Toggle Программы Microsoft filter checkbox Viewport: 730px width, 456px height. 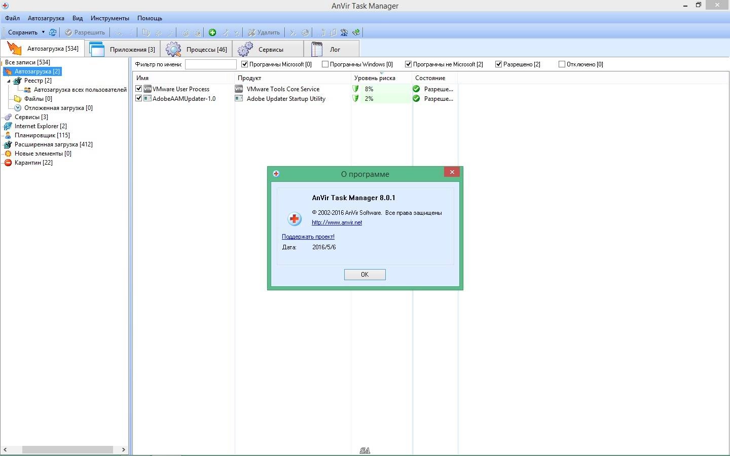point(245,64)
